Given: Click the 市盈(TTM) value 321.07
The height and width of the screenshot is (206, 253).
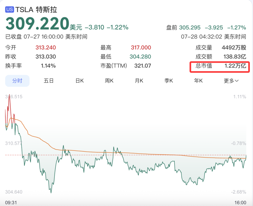Looking at the screenshot, I should click(143, 66).
